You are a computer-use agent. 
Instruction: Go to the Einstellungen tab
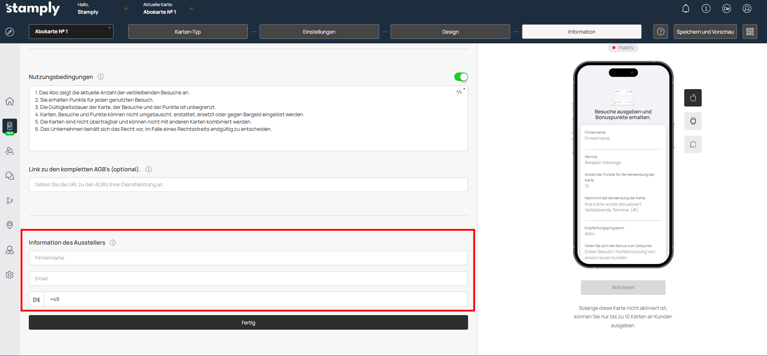click(319, 32)
